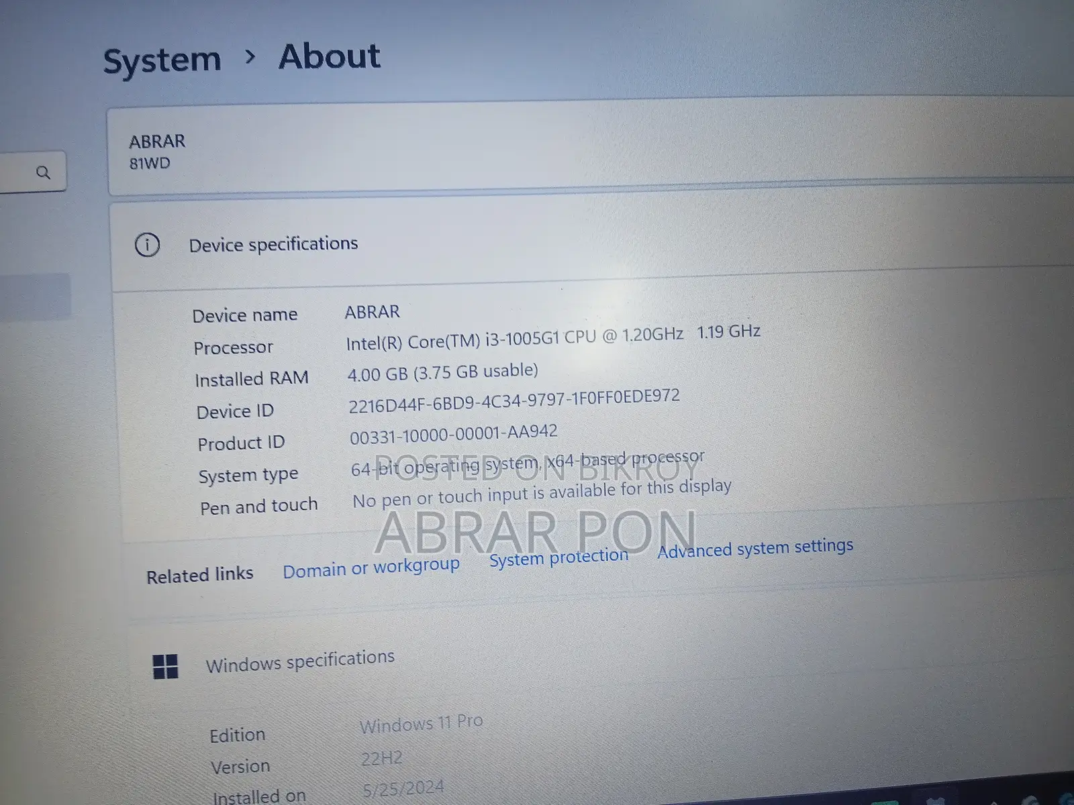Click the Pen and touch label
1074x805 pixels.
click(x=259, y=506)
